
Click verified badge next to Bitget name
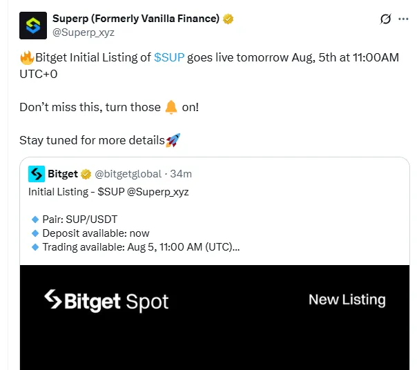[x=86, y=173]
